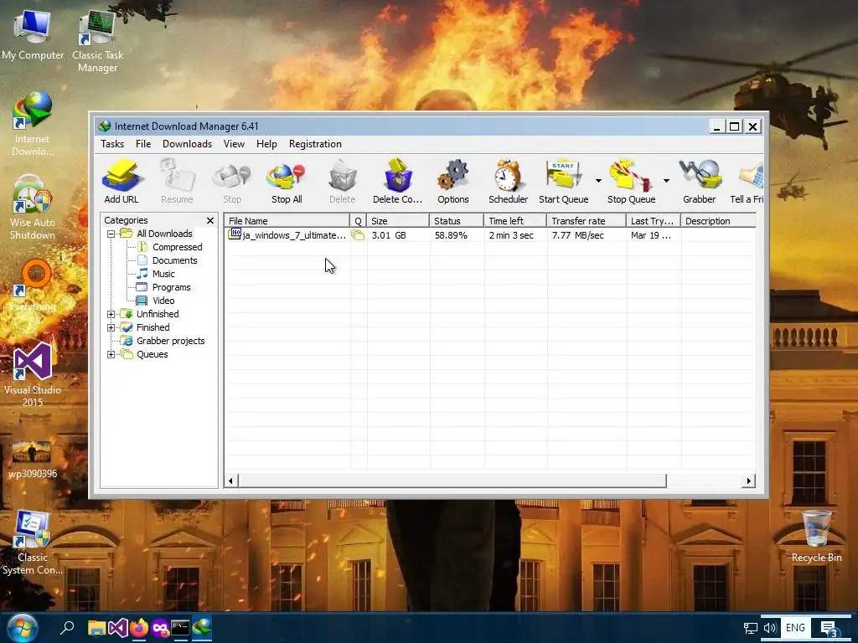Open Start Queue dropdown arrow
The height and width of the screenshot is (643, 858).
click(x=598, y=181)
